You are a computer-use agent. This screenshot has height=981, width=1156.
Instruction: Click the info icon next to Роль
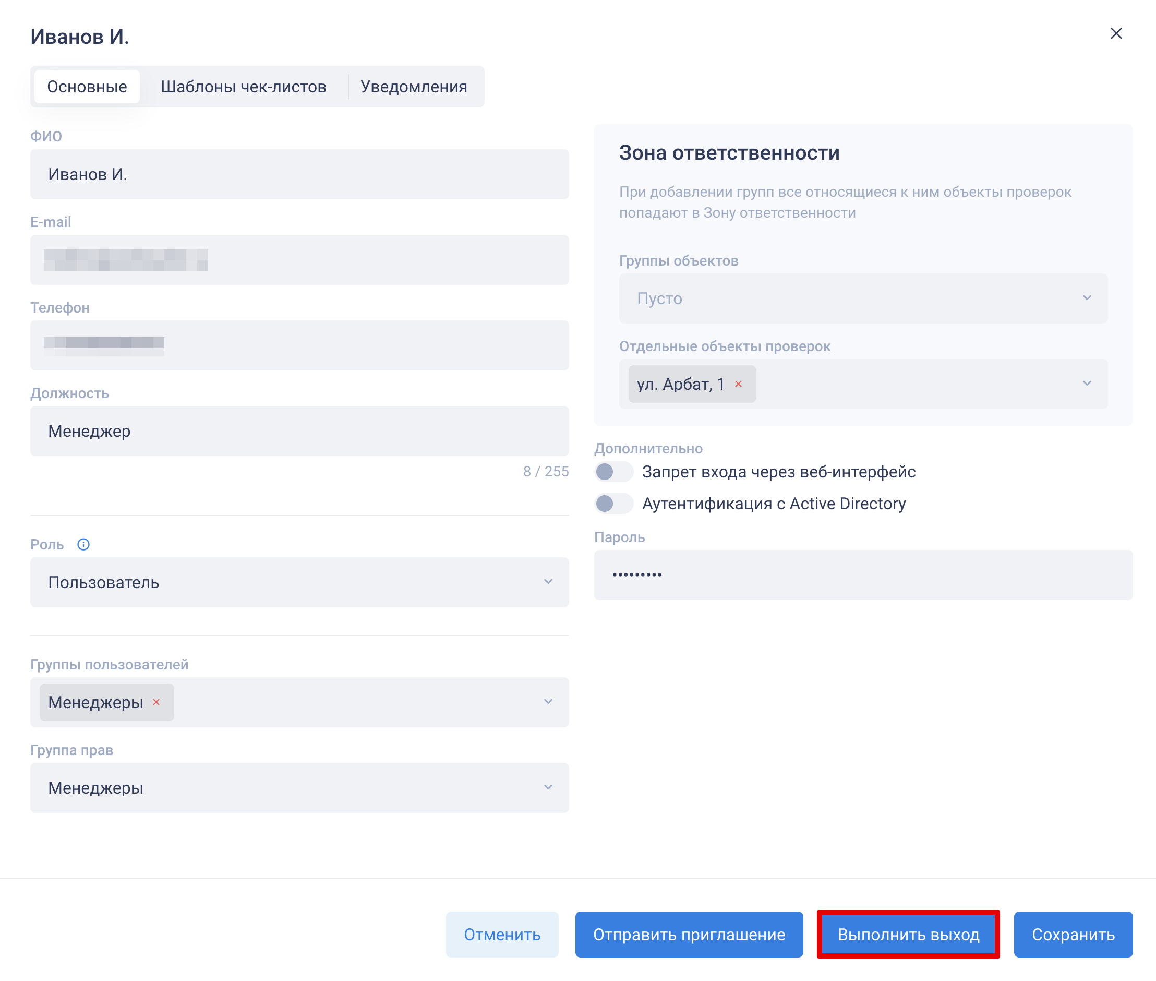[83, 544]
